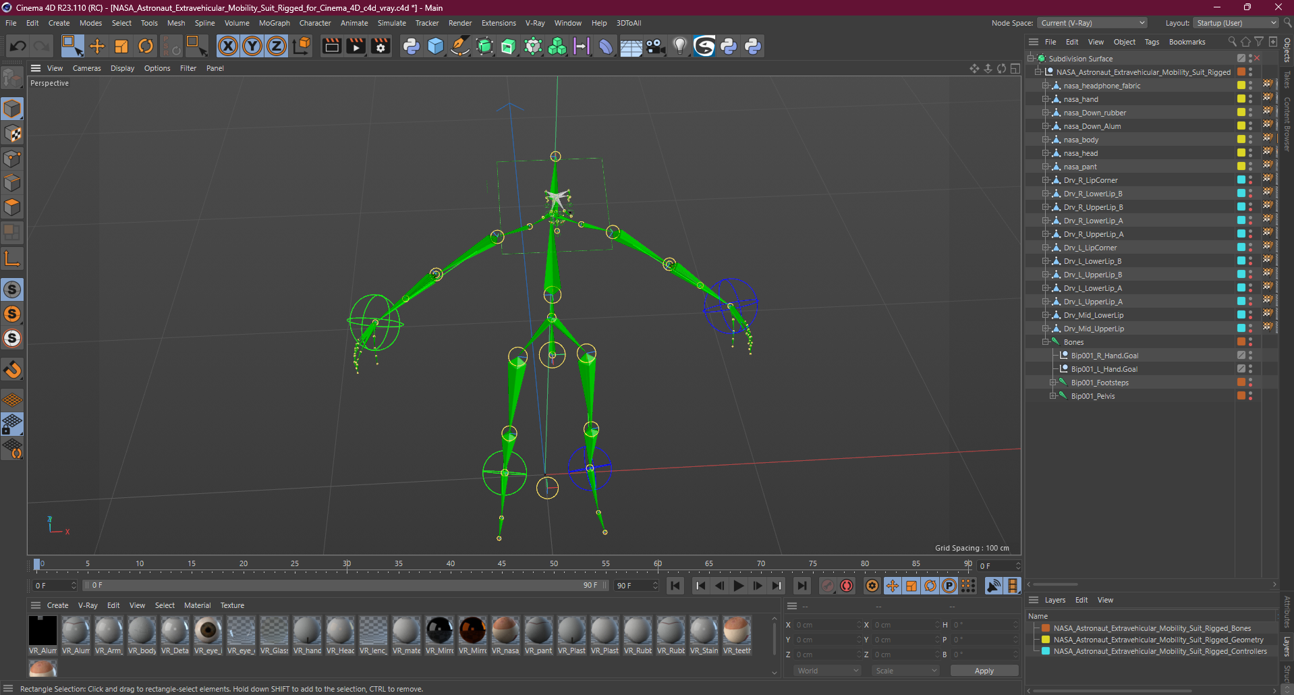This screenshot has height=695, width=1294.
Task: Click the Apply button
Action: click(984, 671)
